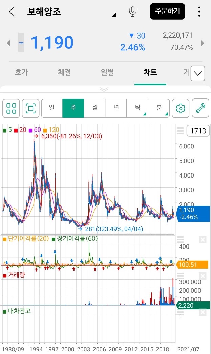
Task: Tap the green 2,220 volume value tag
Action: 193,305
